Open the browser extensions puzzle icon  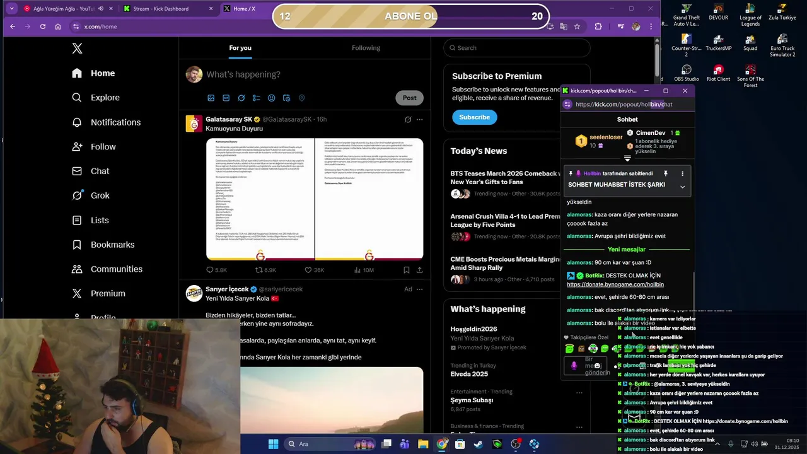[598, 26]
